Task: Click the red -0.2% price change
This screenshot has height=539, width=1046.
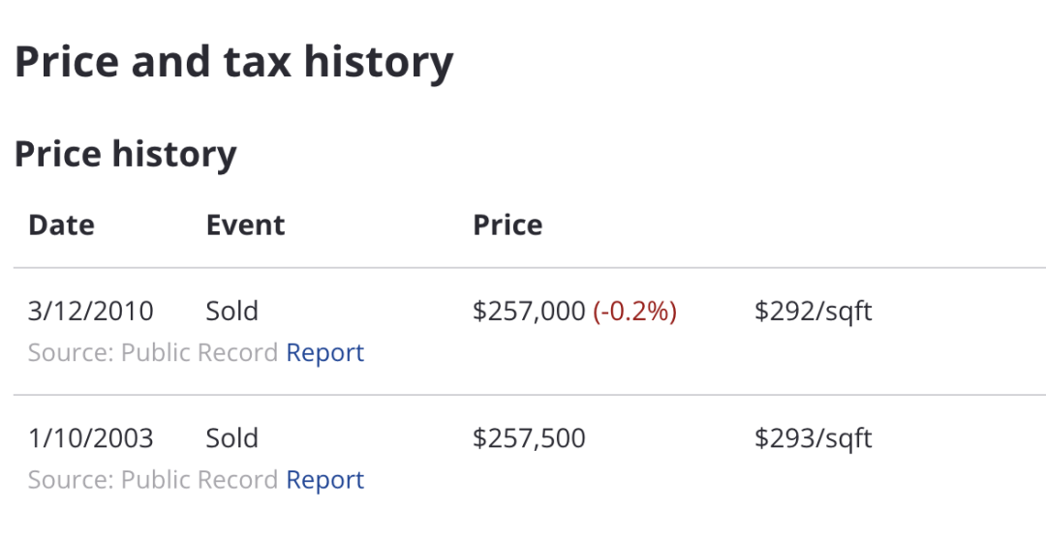Action: click(x=634, y=312)
